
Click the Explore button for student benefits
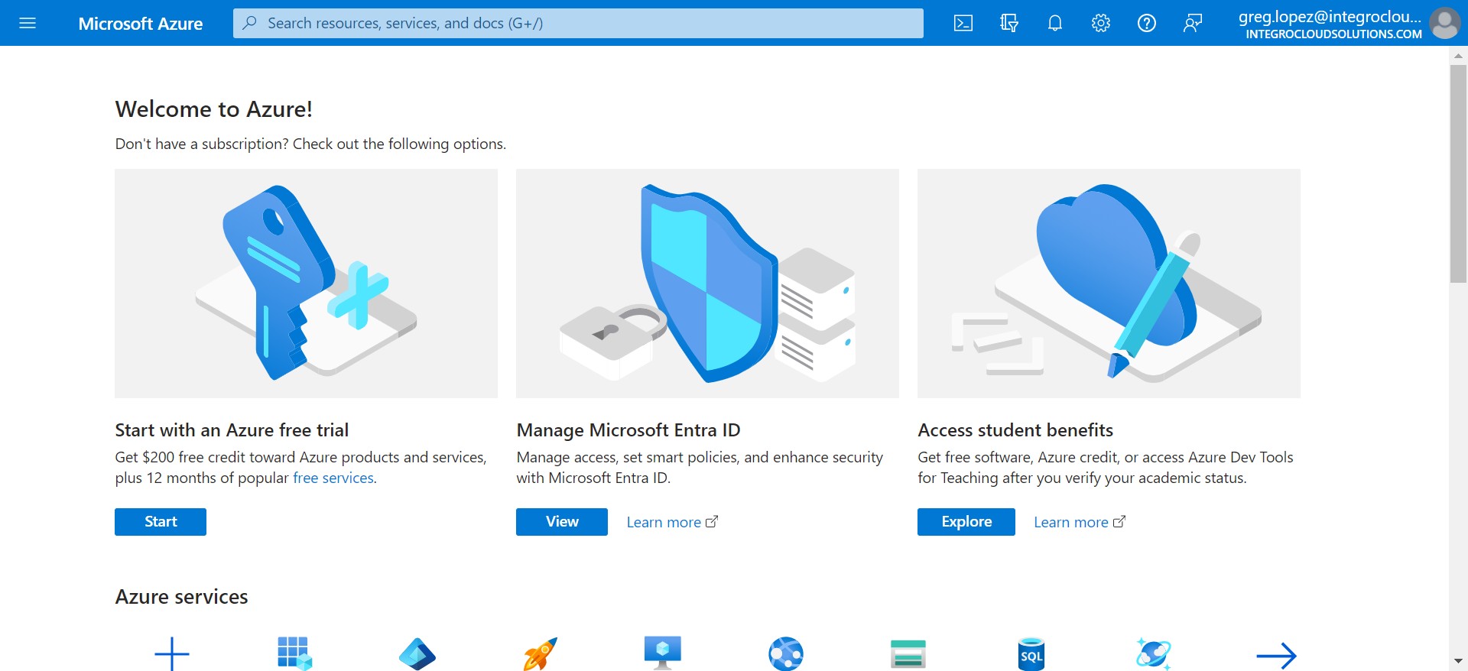tap(966, 522)
